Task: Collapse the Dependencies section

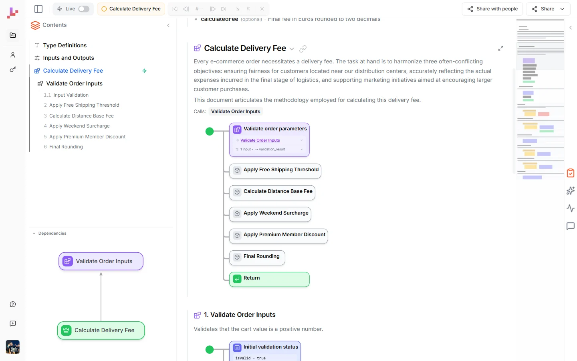Action: (x=34, y=233)
